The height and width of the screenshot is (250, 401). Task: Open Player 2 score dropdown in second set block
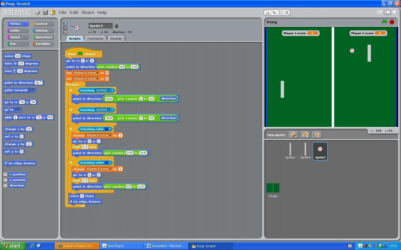[97, 79]
